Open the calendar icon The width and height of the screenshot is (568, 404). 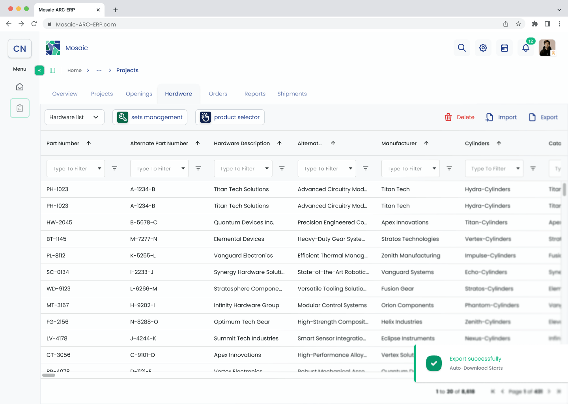pos(504,48)
